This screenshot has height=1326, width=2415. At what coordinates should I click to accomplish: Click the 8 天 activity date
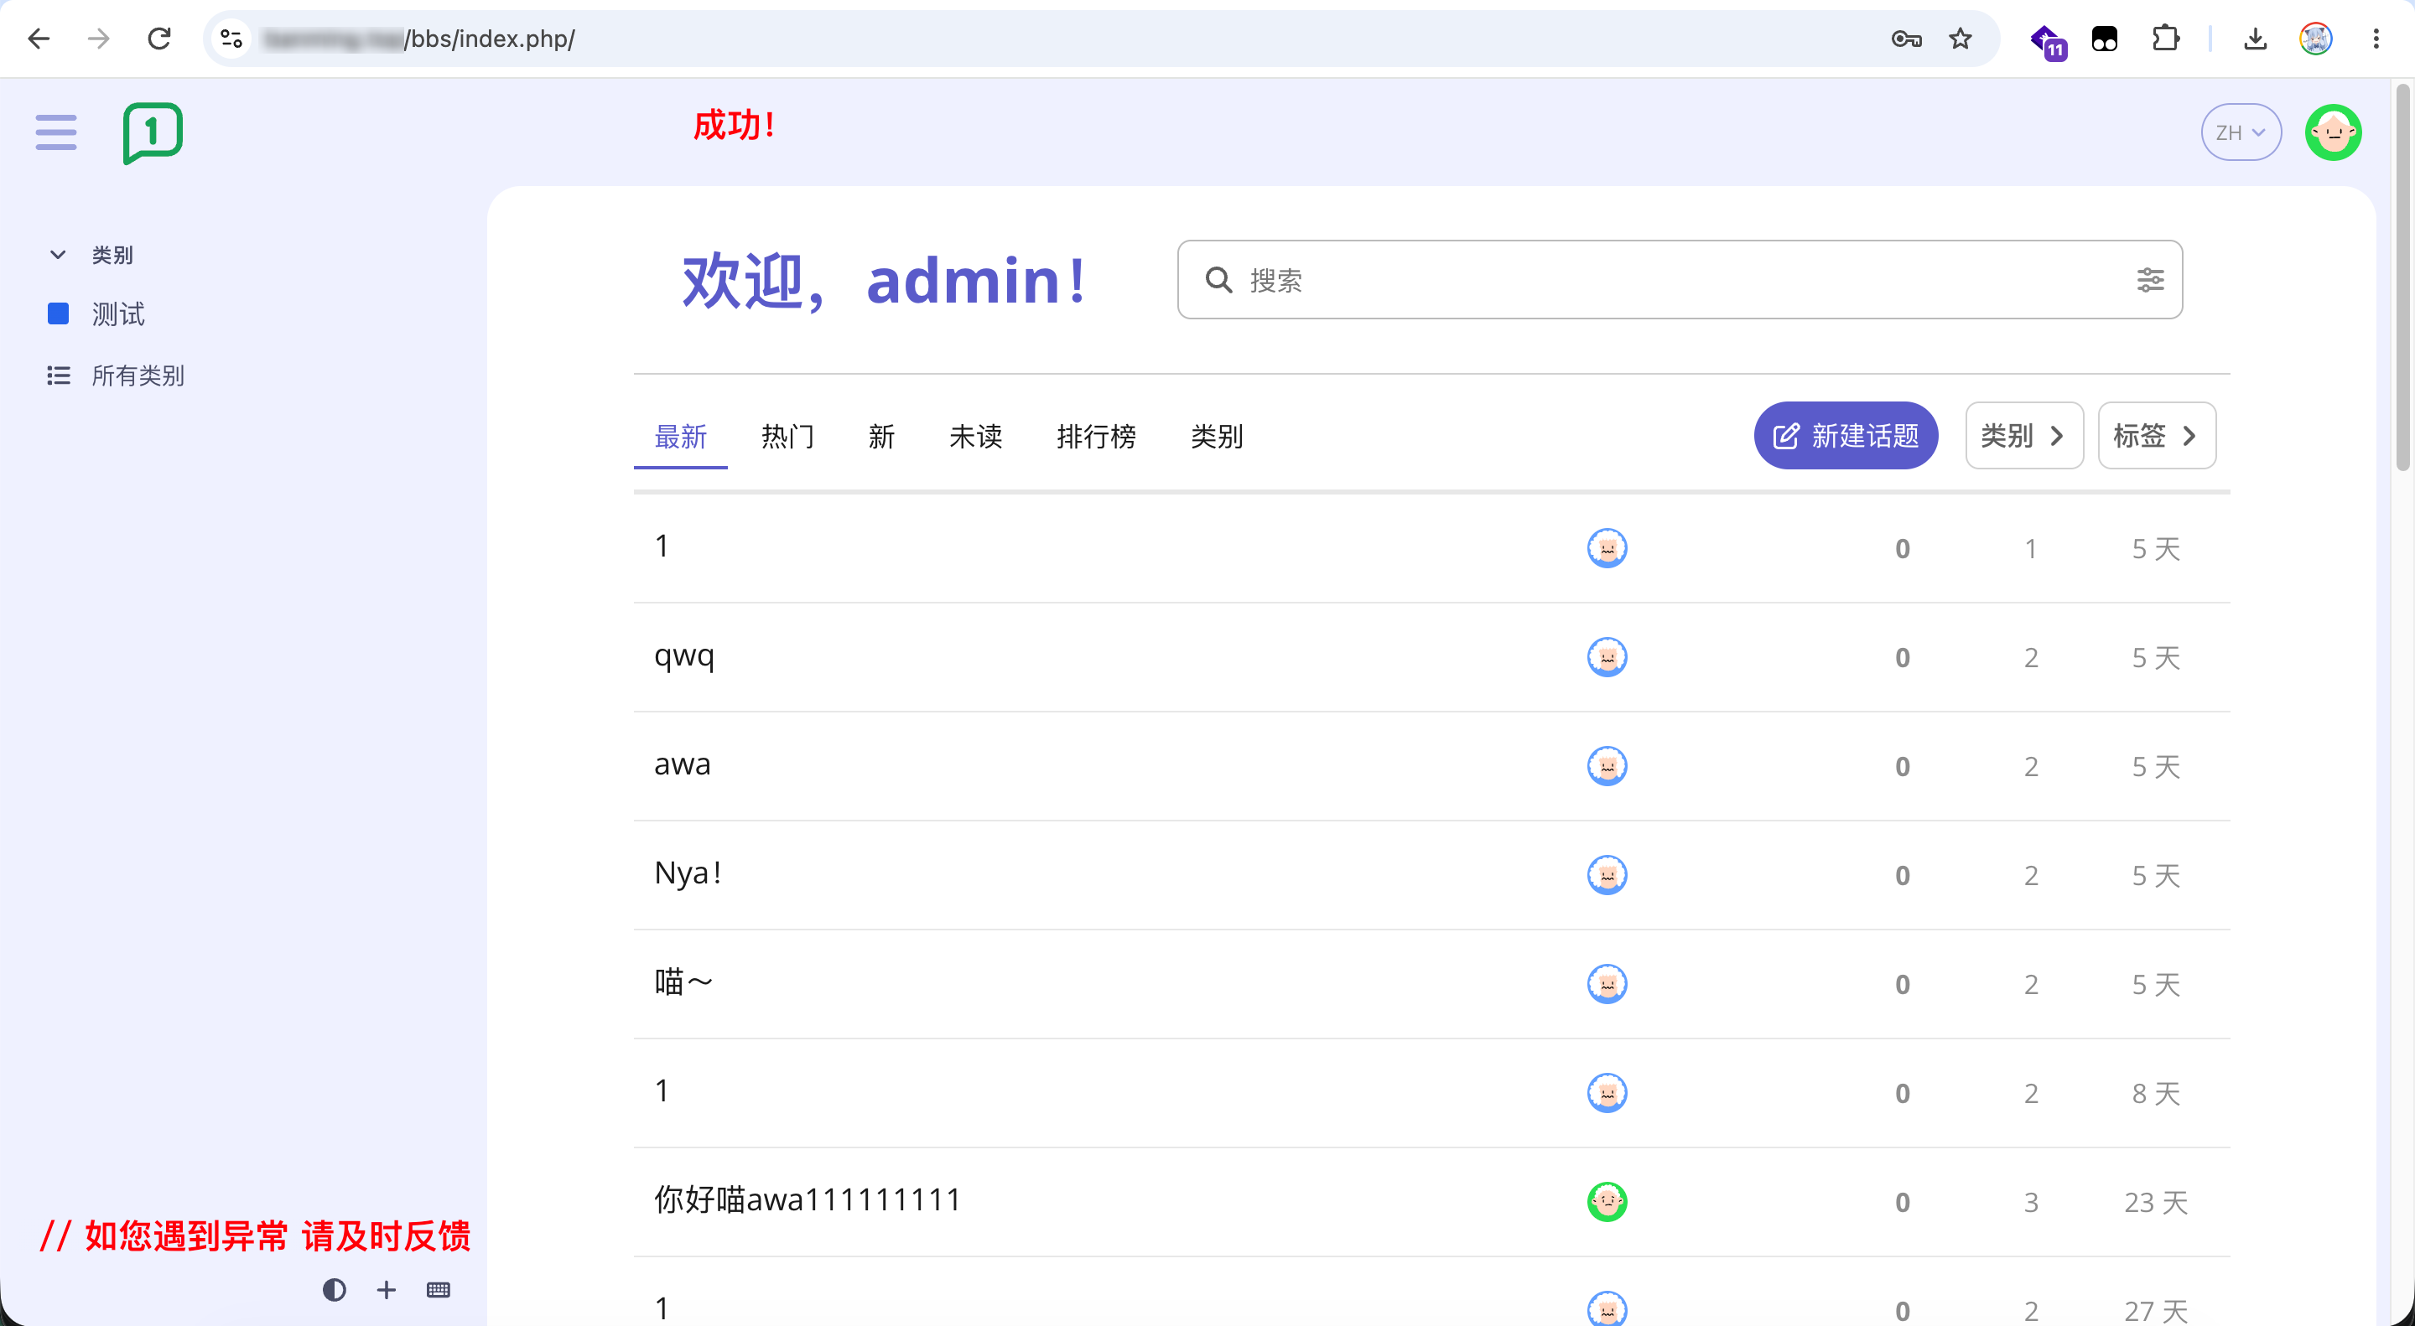point(2156,1094)
